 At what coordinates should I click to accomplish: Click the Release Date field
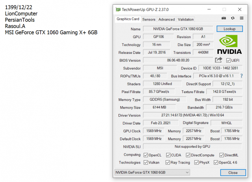[157, 53]
